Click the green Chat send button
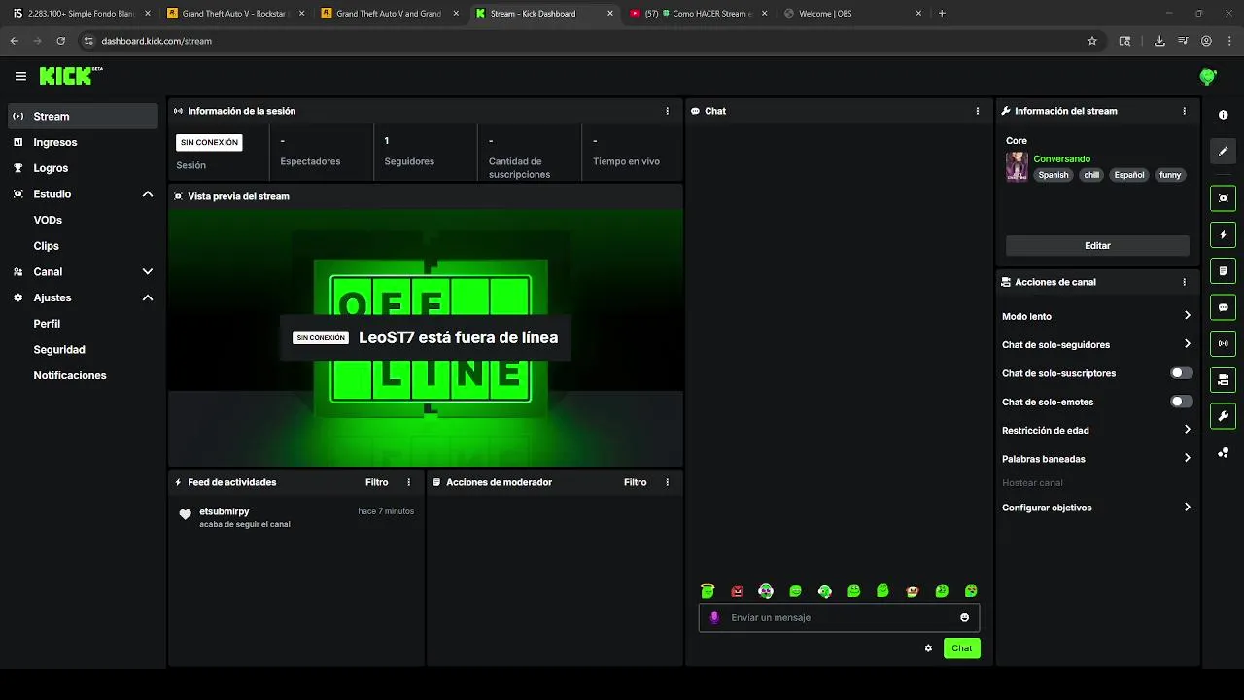The width and height of the screenshot is (1244, 700). (x=961, y=648)
